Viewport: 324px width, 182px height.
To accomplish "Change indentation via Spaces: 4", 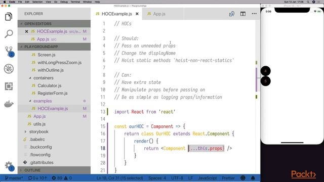I will tap(157, 178).
